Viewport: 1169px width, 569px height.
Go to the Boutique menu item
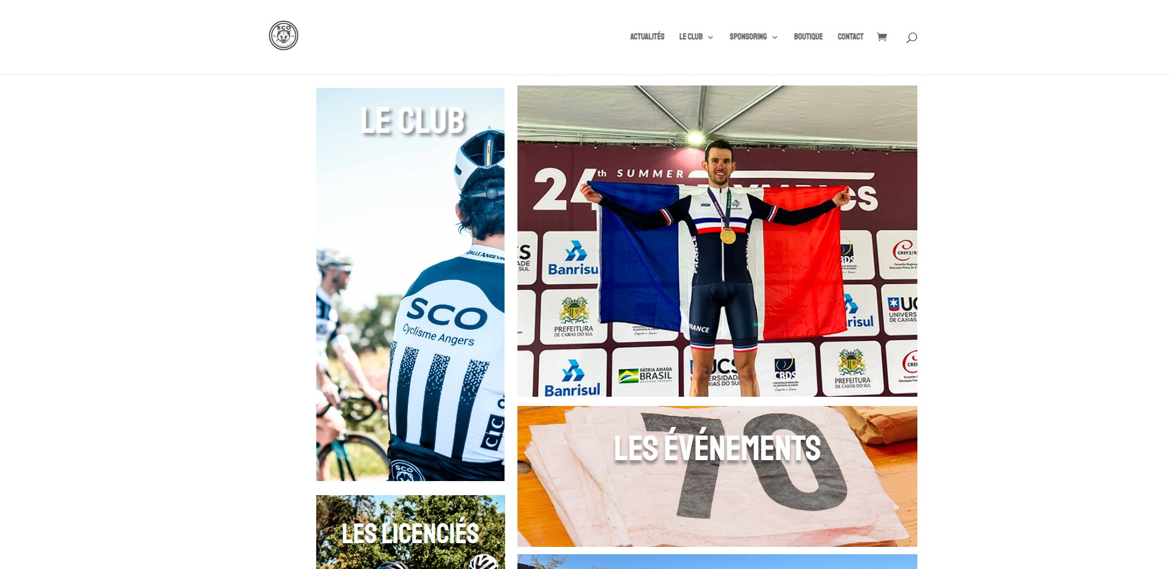click(x=808, y=37)
